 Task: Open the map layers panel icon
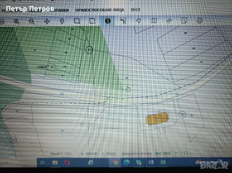pyautogui.click(x=2, y=21)
